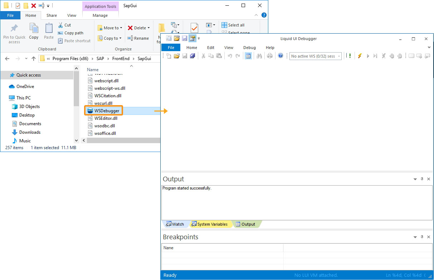Open the Explorer File tab

point(10,15)
